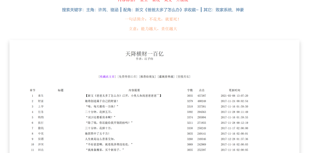Open chapter 5 titled 购物
The width and height of the screenshot is (312, 153).
tap(41, 117)
